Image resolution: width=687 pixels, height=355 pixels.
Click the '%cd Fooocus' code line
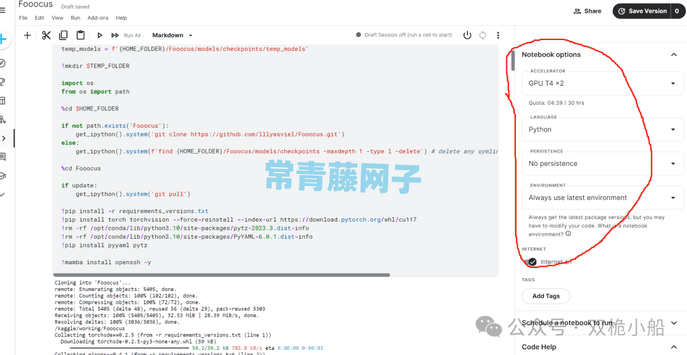pyautogui.click(x=81, y=168)
